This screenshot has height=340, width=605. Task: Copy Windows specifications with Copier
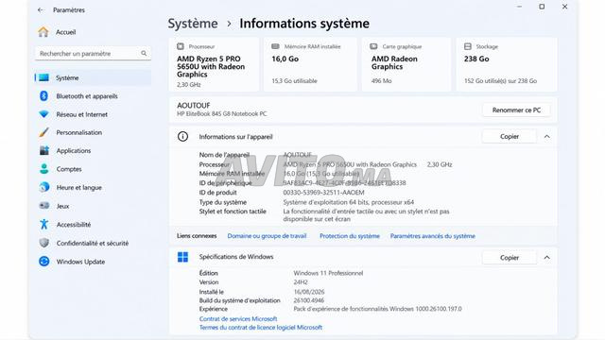click(510, 257)
